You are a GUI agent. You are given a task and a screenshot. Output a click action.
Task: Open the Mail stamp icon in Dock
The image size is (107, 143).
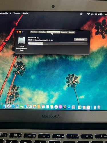pyautogui.click(x=17, y=106)
